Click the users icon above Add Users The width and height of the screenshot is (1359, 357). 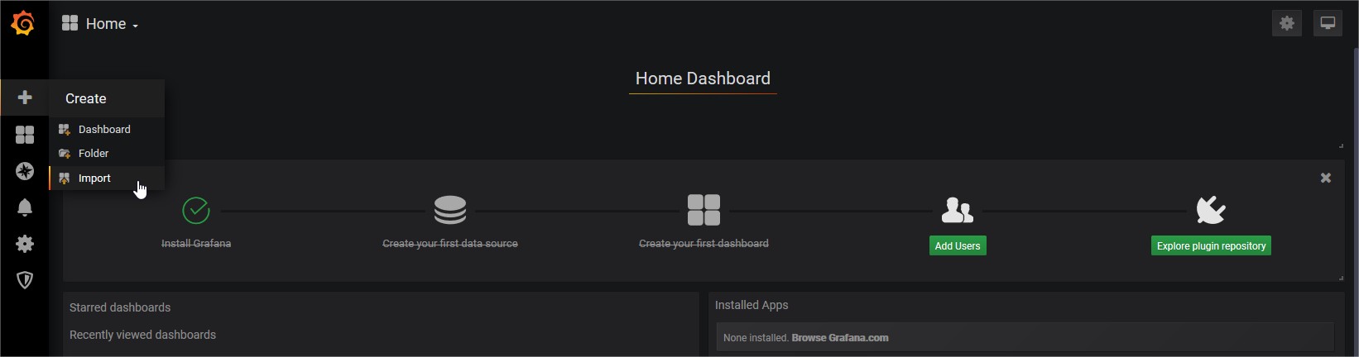[958, 210]
